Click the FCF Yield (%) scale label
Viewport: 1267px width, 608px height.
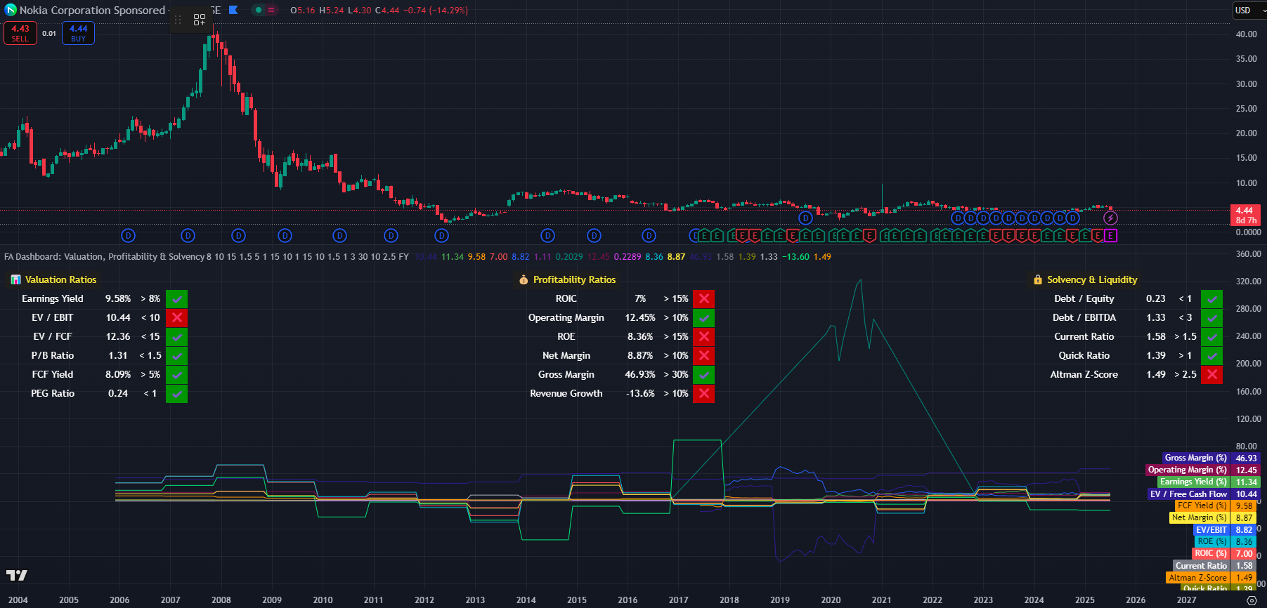click(1202, 505)
